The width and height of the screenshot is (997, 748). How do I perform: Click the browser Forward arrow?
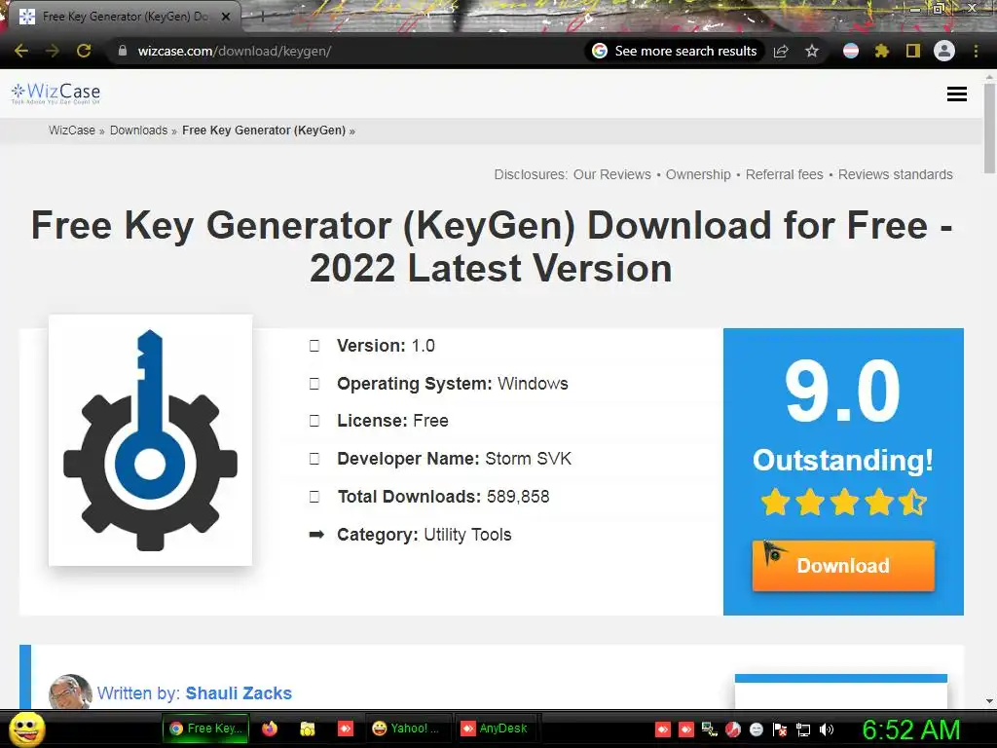(53, 51)
